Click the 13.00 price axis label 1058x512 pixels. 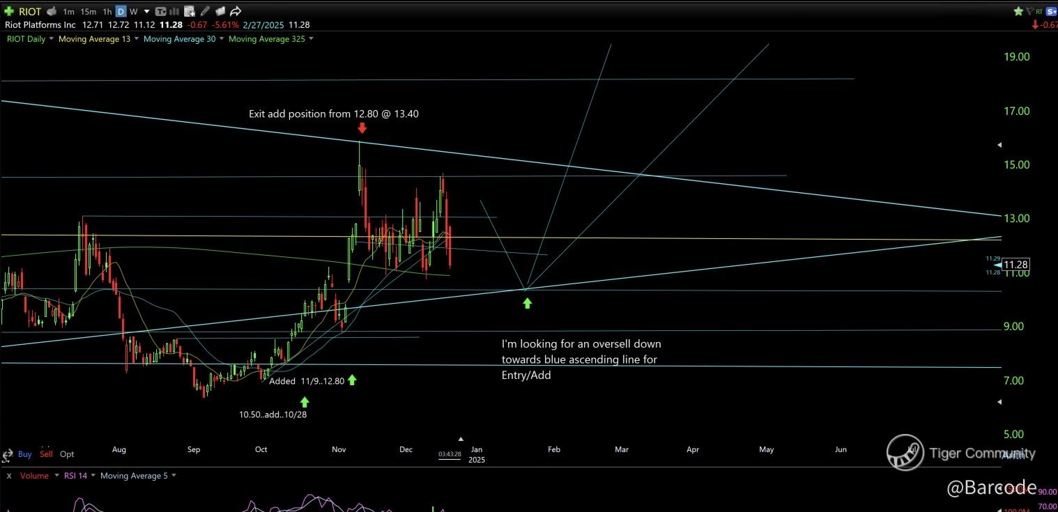1017,219
